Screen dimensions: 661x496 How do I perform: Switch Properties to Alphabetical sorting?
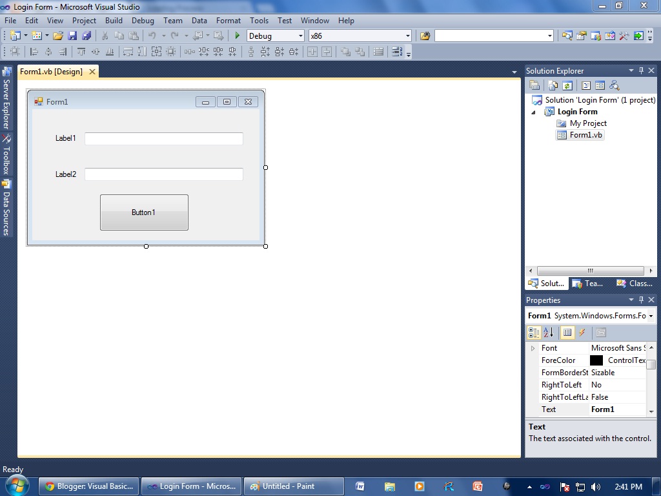pyautogui.click(x=548, y=332)
